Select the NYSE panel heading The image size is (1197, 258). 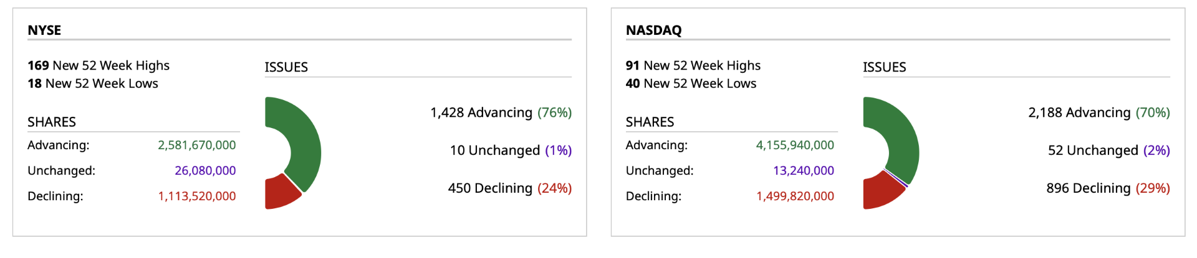click(x=44, y=30)
